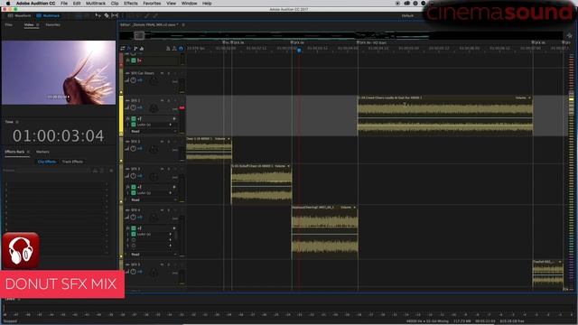Click the Default workspace label
Image resolution: width=578 pixels, height=325 pixels.
click(x=407, y=16)
